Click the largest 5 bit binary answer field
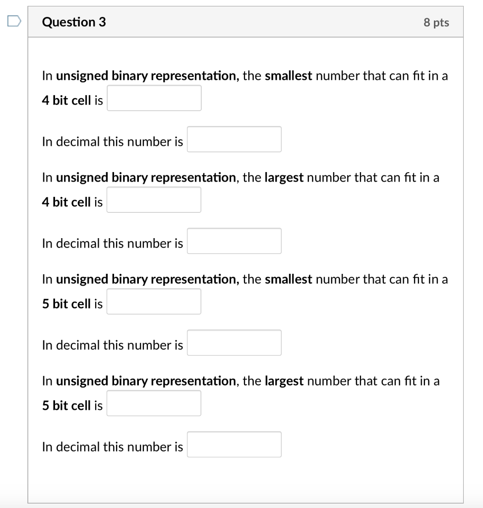Image resolution: width=483 pixels, height=508 pixels. [154, 403]
